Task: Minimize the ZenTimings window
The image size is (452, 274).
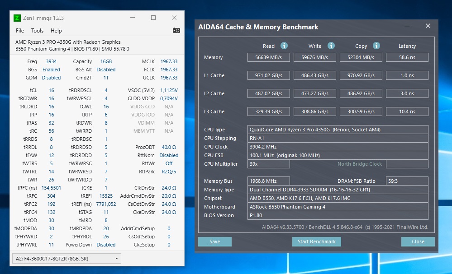Action: (x=133, y=18)
